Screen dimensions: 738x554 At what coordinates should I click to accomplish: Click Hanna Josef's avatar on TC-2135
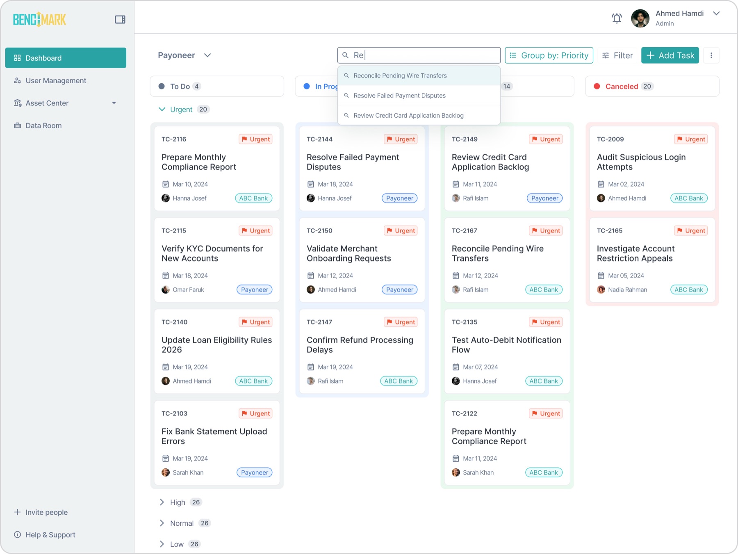click(x=456, y=381)
